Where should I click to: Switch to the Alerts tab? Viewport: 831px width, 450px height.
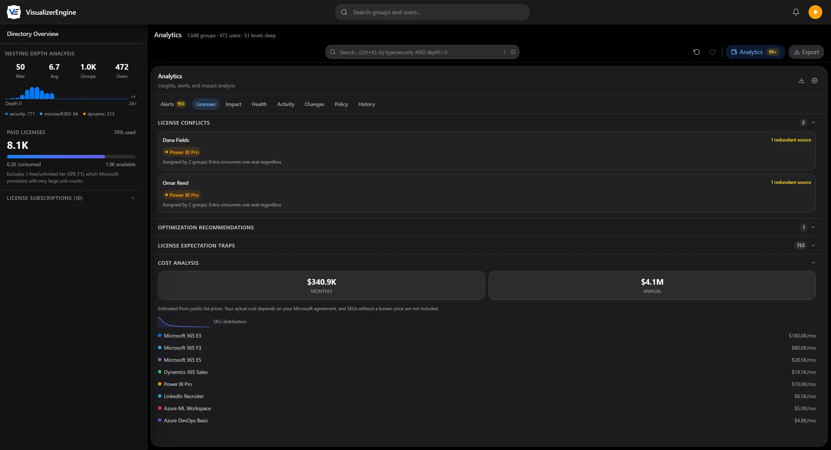(173, 104)
